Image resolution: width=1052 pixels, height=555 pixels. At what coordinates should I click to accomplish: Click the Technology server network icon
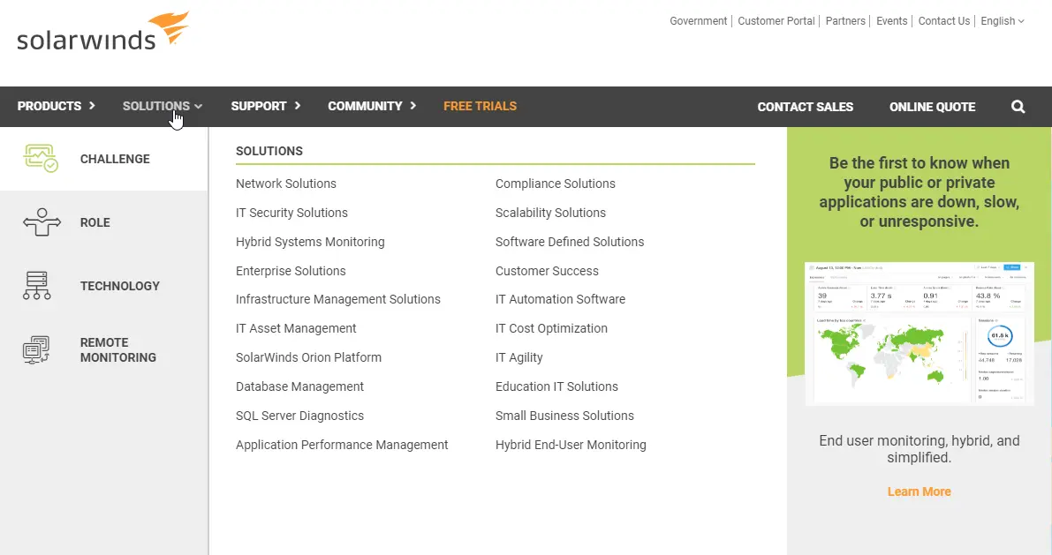pyautogui.click(x=37, y=286)
